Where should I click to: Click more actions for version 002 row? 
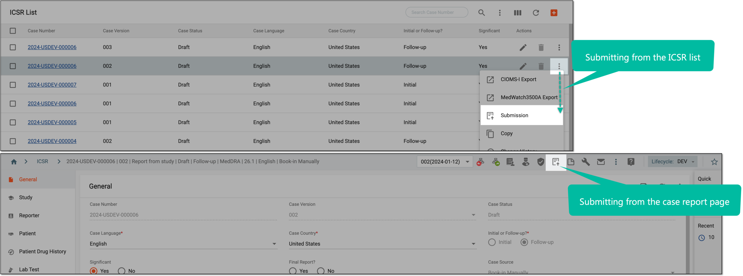pyautogui.click(x=559, y=66)
